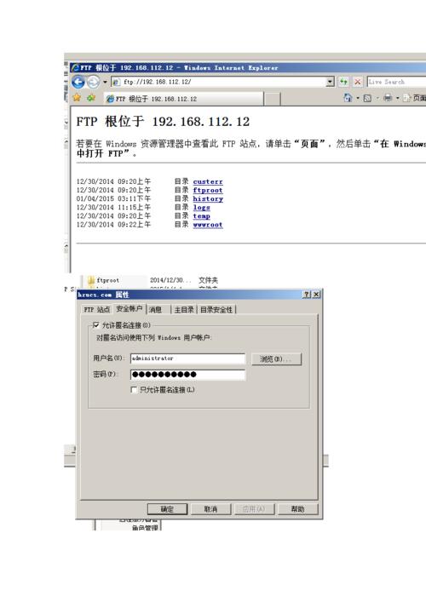This screenshot has height=602, width=426.
Task: Switch to the 目录安全性 tab
Action: pyautogui.click(x=216, y=309)
